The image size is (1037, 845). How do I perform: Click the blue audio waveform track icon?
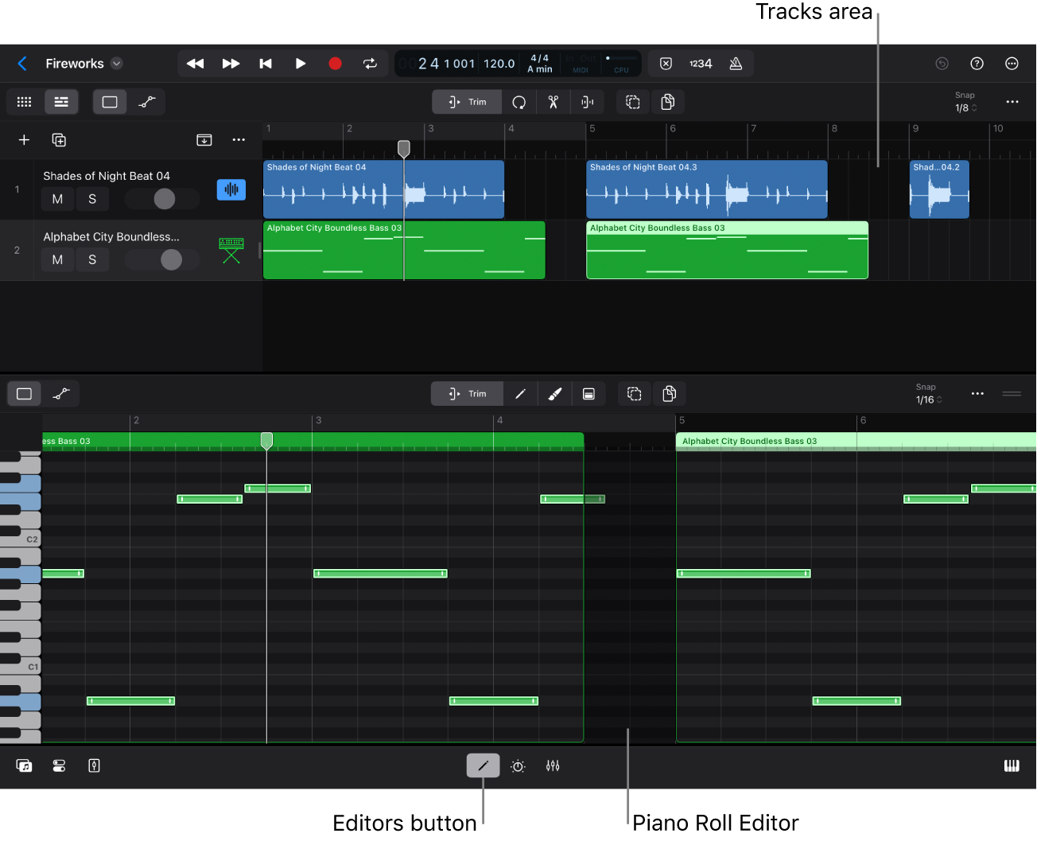coord(231,189)
